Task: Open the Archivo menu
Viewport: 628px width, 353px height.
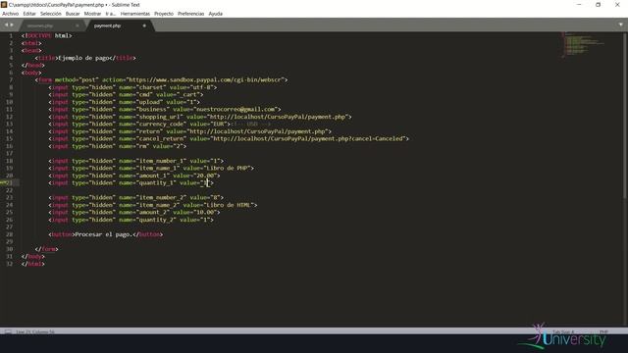Action: point(11,14)
